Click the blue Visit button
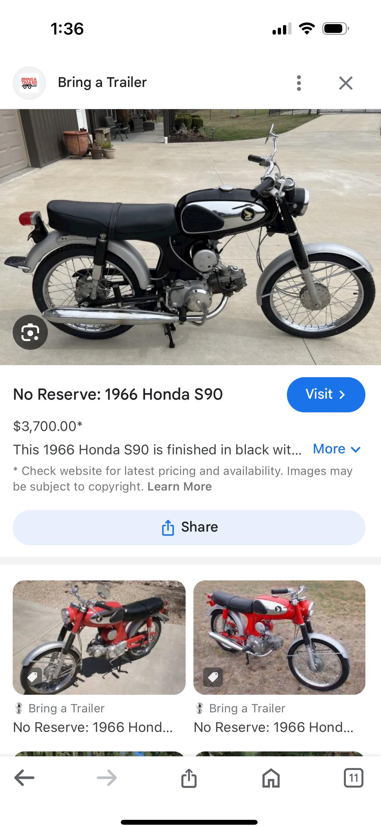The height and width of the screenshot is (827, 381). click(x=326, y=394)
